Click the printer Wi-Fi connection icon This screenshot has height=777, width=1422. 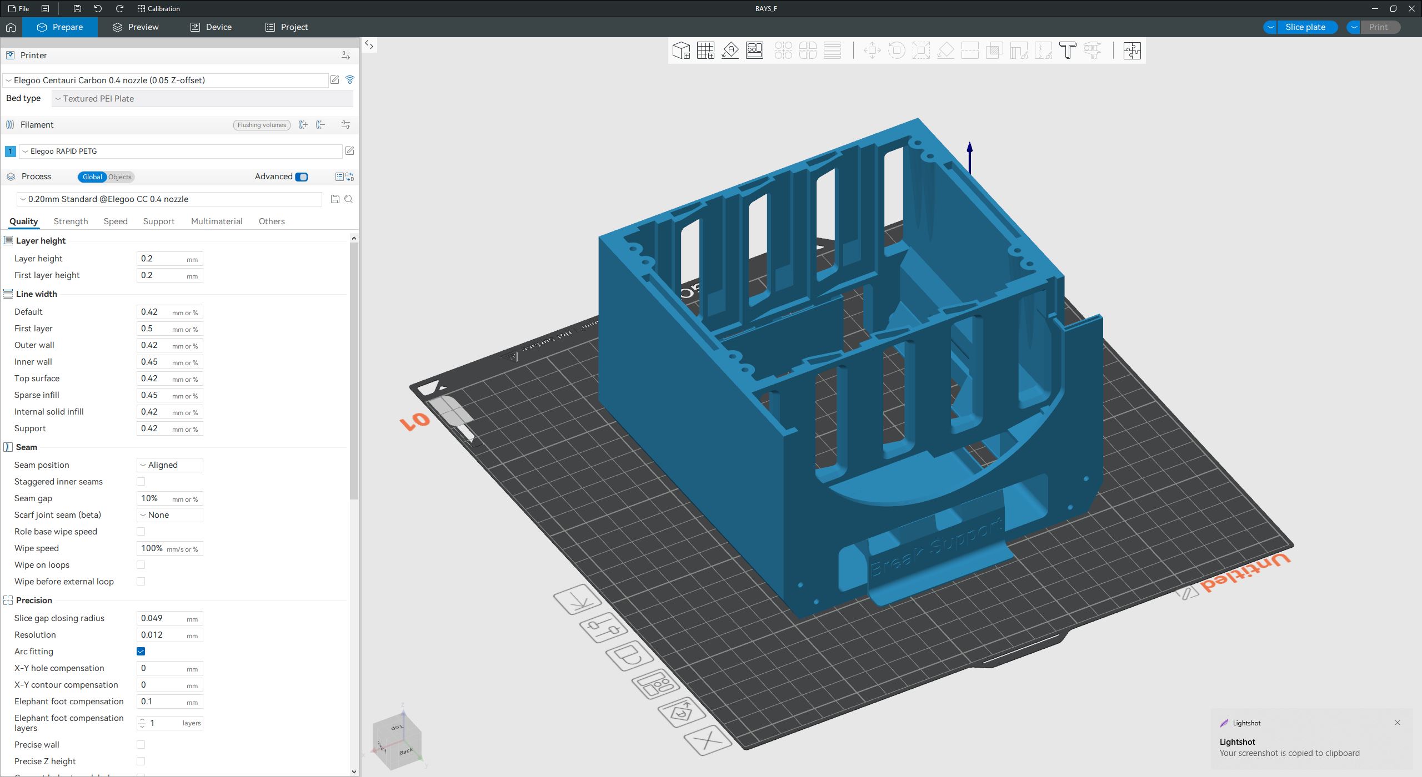[350, 80]
